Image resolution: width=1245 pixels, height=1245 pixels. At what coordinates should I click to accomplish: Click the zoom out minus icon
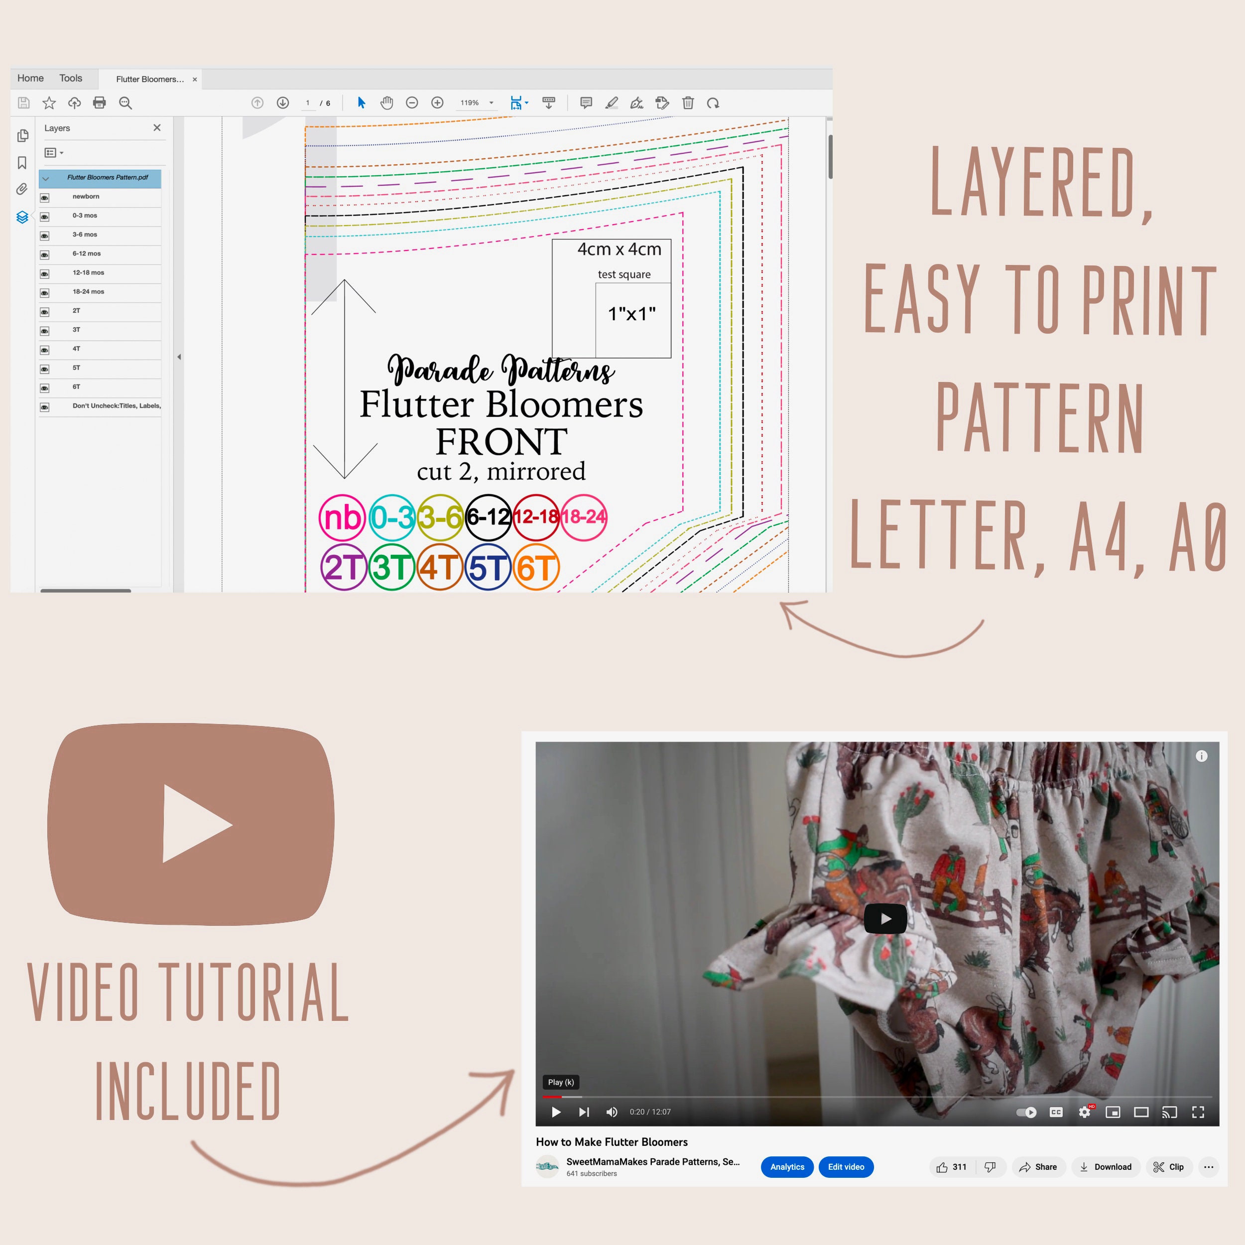[x=412, y=103]
